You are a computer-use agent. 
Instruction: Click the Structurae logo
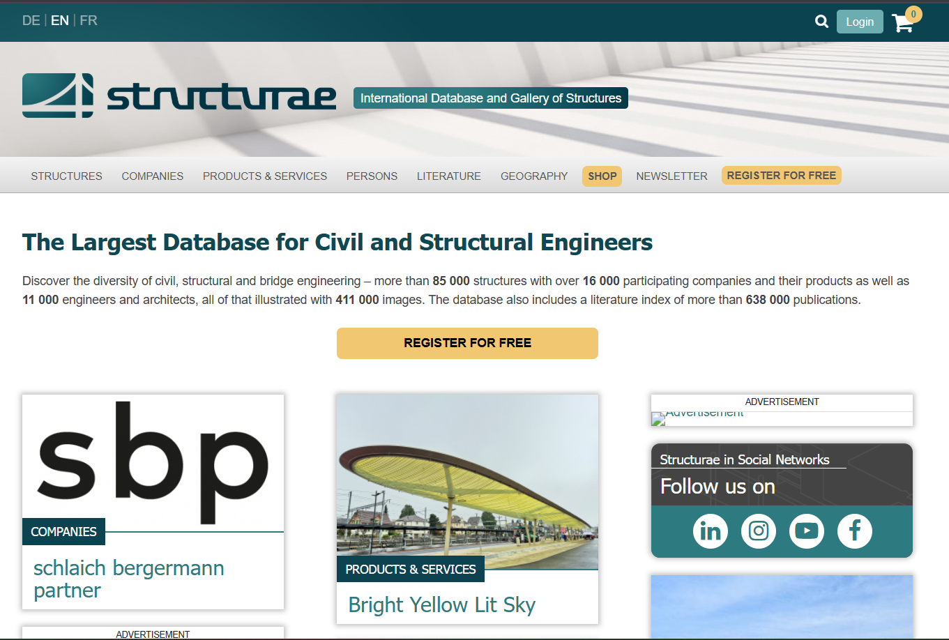[179, 96]
